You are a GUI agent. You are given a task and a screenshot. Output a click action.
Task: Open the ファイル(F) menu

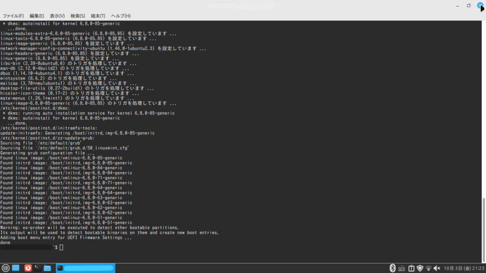click(13, 16)
